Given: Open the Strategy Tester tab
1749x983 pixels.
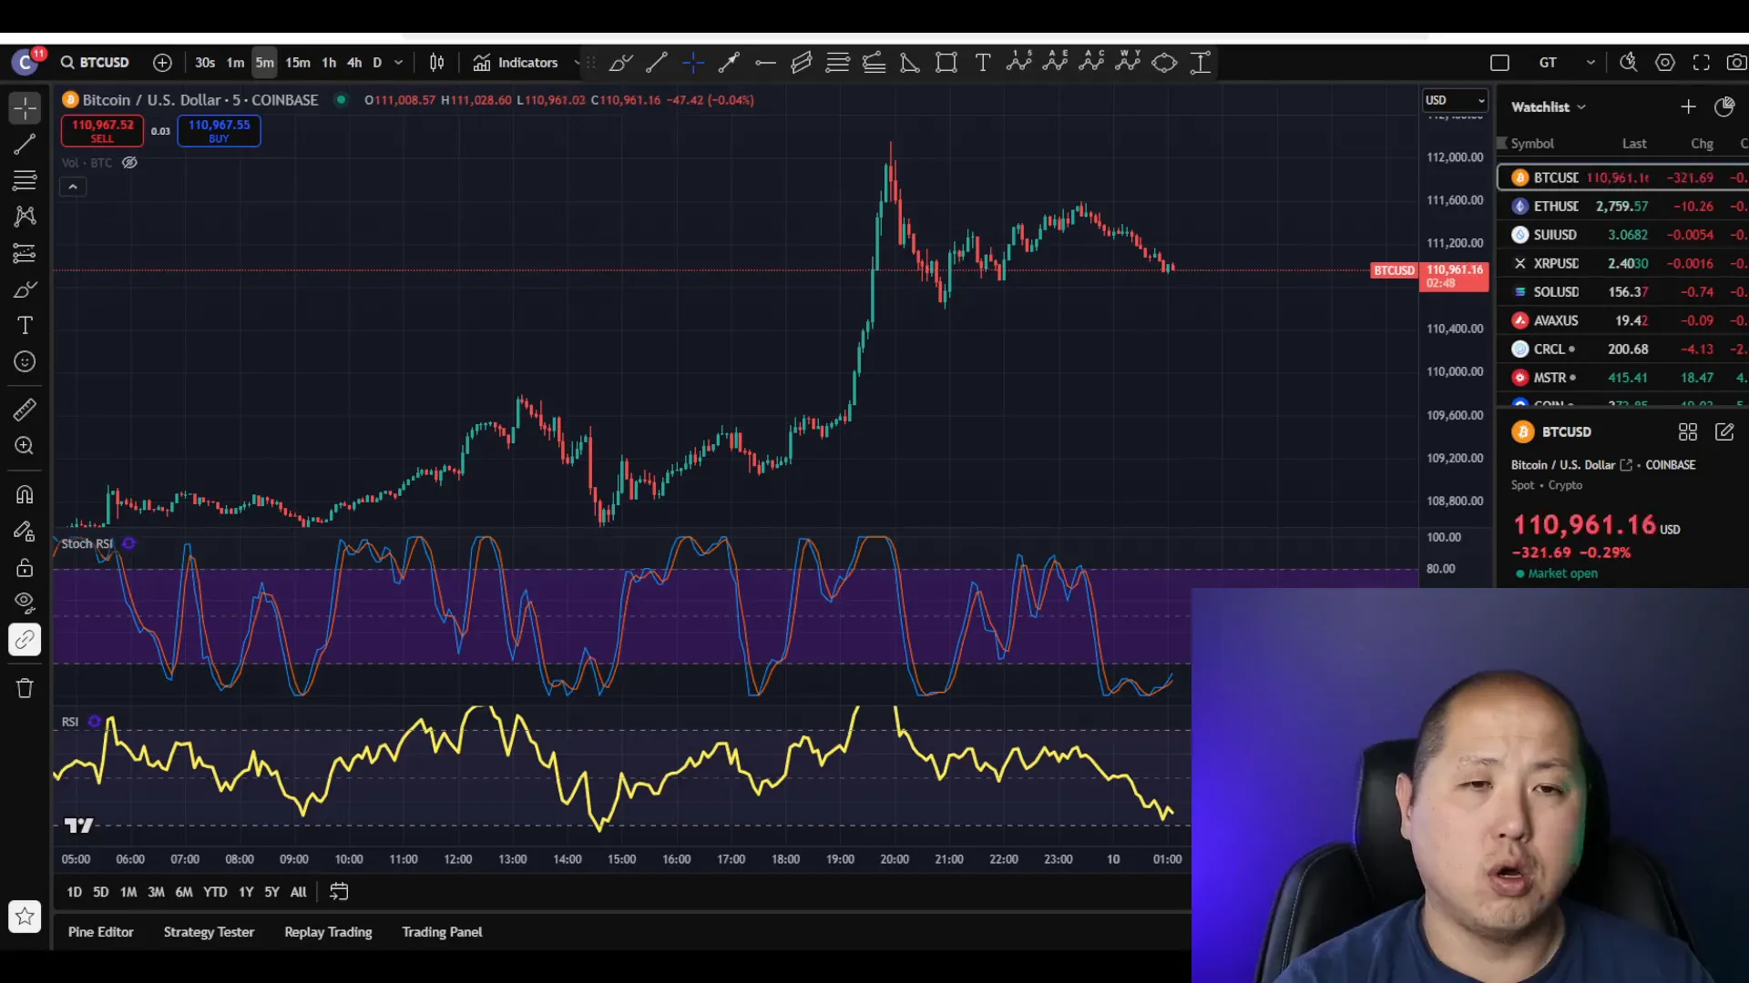Looking at the screenshot, I should coord(209,932).
